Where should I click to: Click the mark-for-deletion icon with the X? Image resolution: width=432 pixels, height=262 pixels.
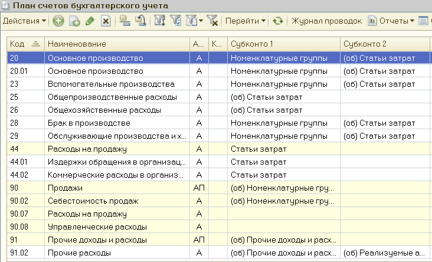106,21
